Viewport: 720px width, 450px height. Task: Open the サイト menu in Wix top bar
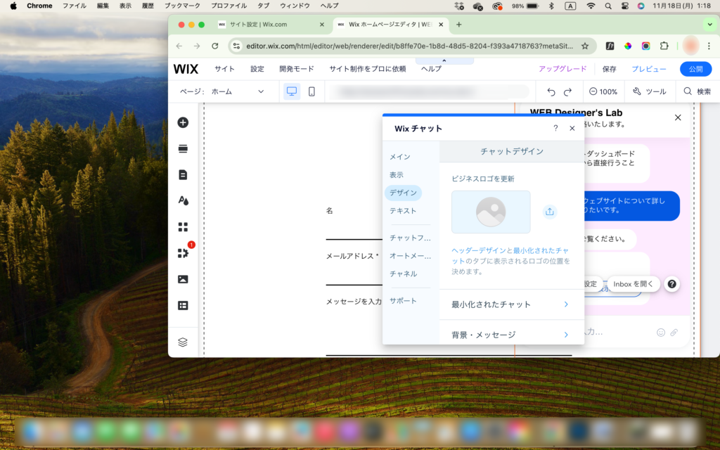pos(224,69)
